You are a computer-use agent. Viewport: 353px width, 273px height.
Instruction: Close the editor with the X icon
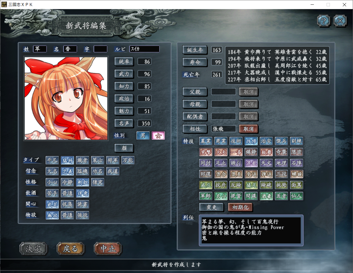coord(340,21)
